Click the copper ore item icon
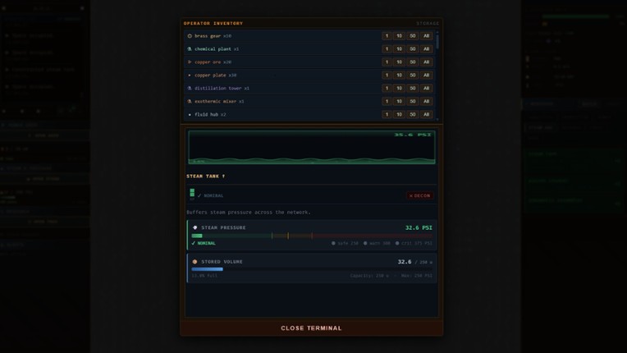627x353 pixels. [x=190, y=62]
